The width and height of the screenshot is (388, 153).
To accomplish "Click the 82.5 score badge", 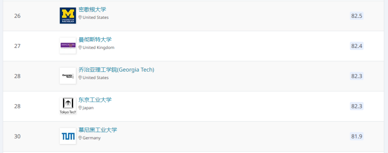I will (357, 16).
